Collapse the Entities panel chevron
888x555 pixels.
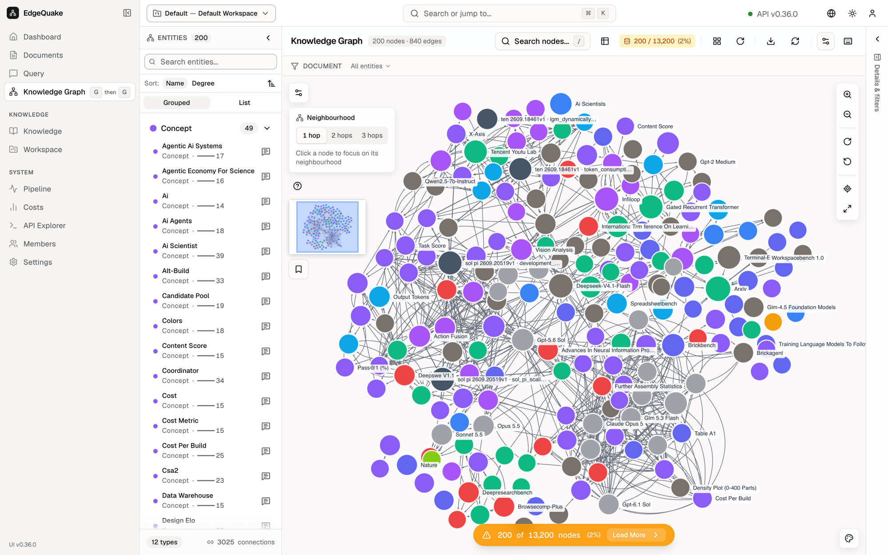tap(268, 38)
